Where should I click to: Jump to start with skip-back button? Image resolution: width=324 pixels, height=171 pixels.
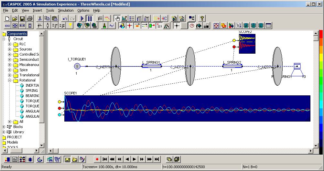(x=105, y=159)
